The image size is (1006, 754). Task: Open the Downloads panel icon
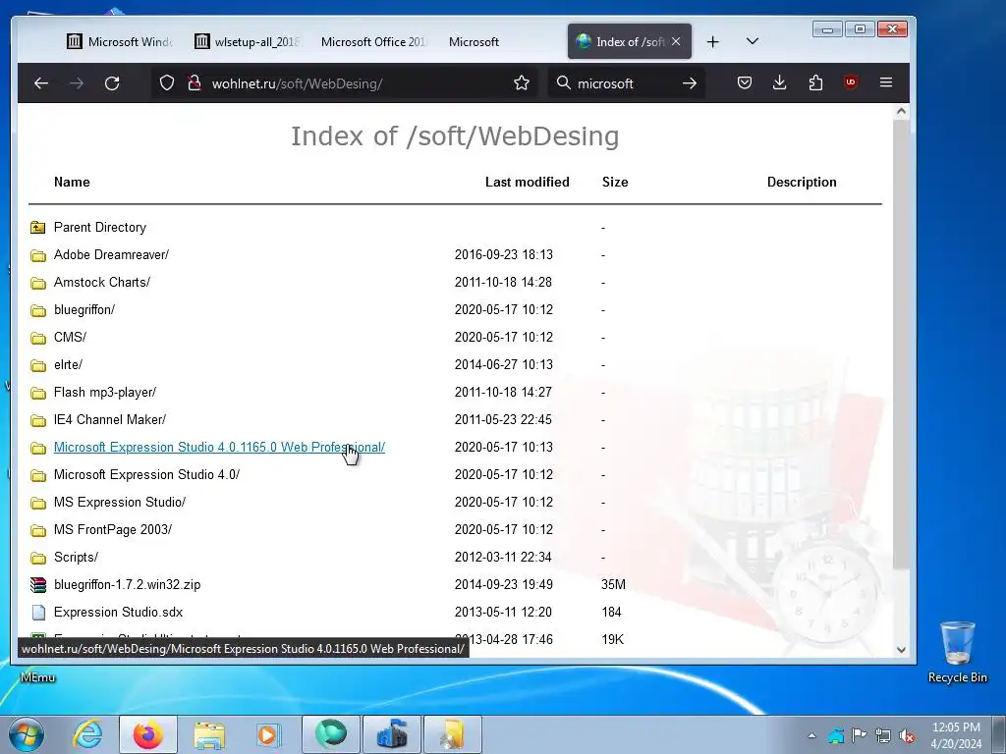click(x=779, y=82)
